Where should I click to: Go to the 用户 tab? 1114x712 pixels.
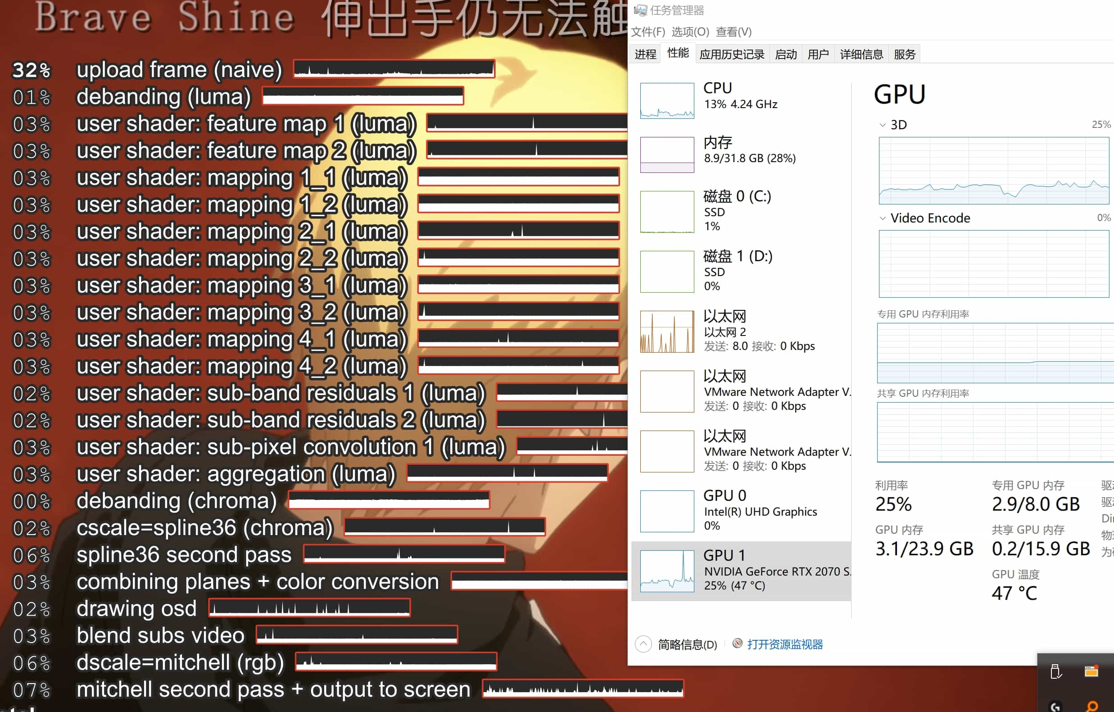(818, 54)
